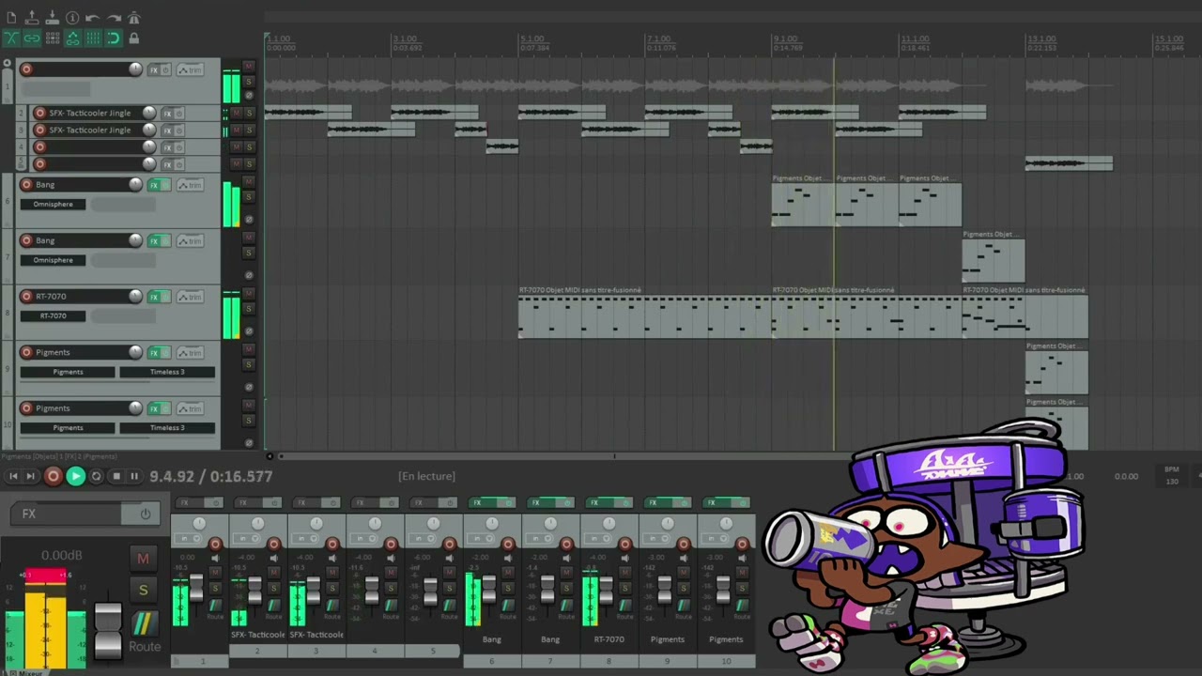Image resolution: width=1202 pixels, height=676 pixels.
Task: Open input dropdown on mixer strip 10
Action: point(713,538)
